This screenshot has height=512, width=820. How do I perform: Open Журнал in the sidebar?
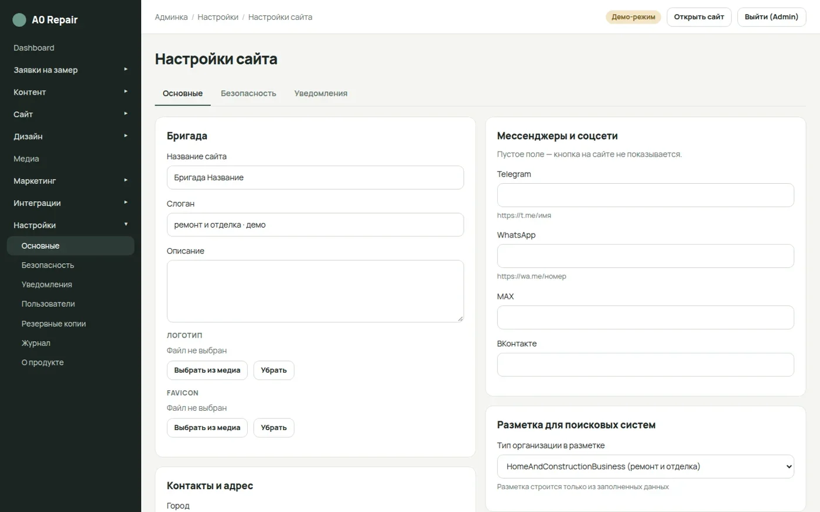coord(70,343)
